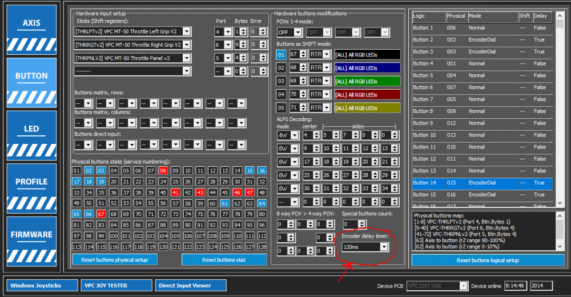Open the Direct Input Viewer
The width and height of the screenshot is (571, 297).
pyautogui.click(x=190, y=285)
